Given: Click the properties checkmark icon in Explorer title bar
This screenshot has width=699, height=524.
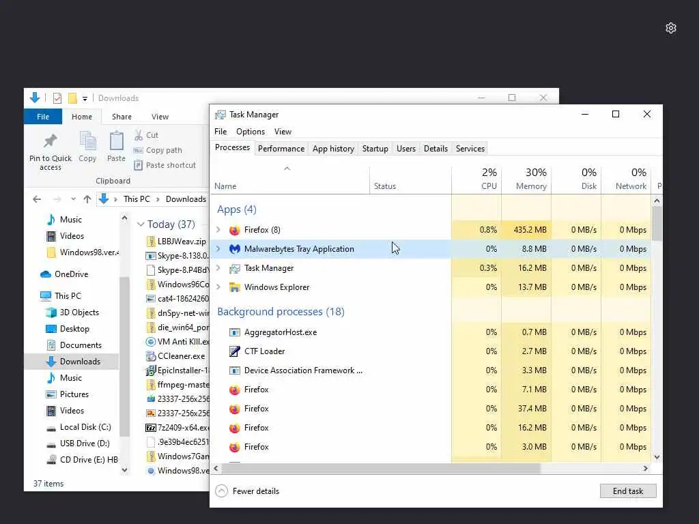Looking at the screenshot, I should [57, 98].
